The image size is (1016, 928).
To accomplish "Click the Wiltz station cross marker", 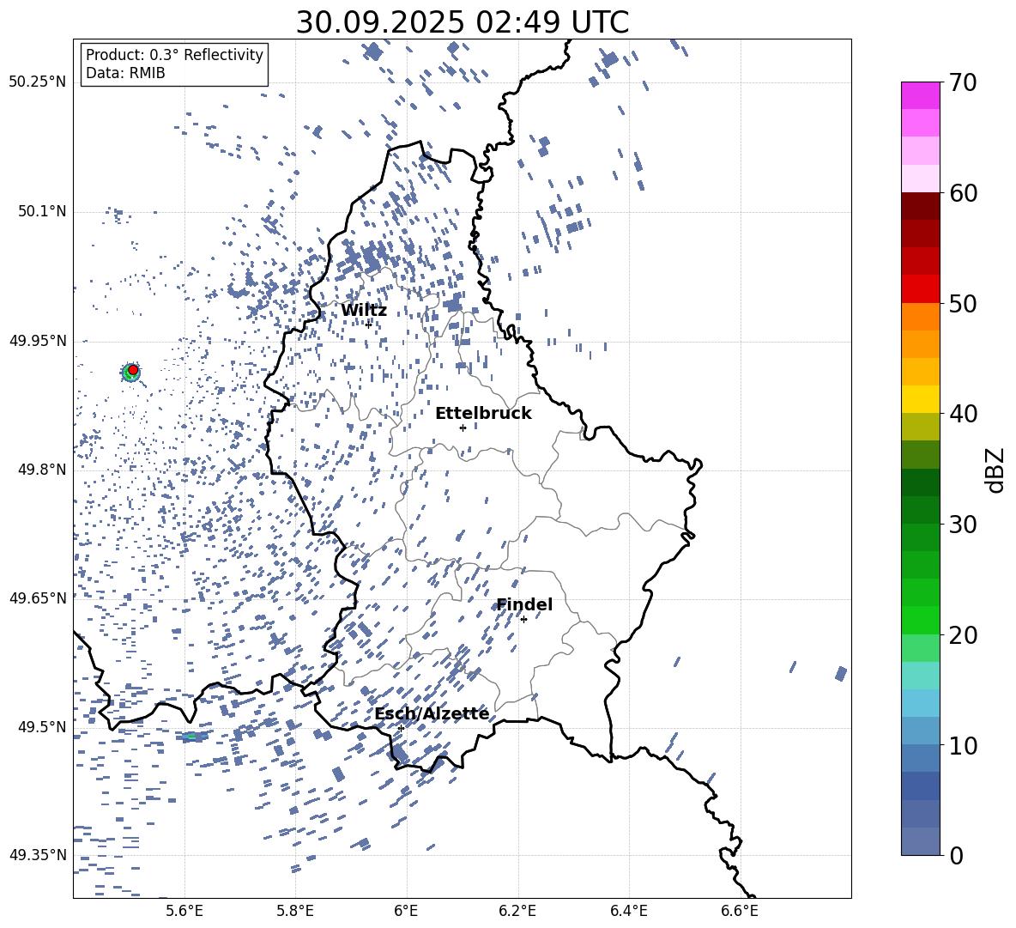I will click(x=368, y=324).
